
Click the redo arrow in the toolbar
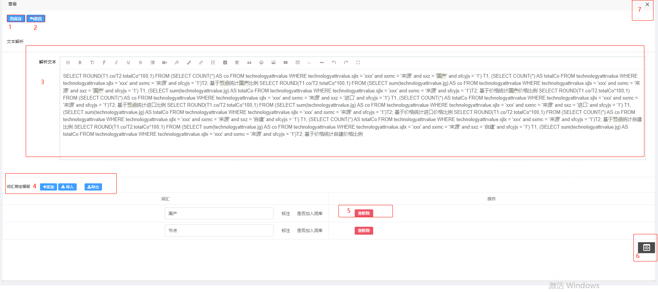point(346,63)
